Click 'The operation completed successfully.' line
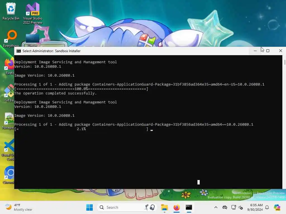This screenshot has width=286, height=214. point(56,93)
